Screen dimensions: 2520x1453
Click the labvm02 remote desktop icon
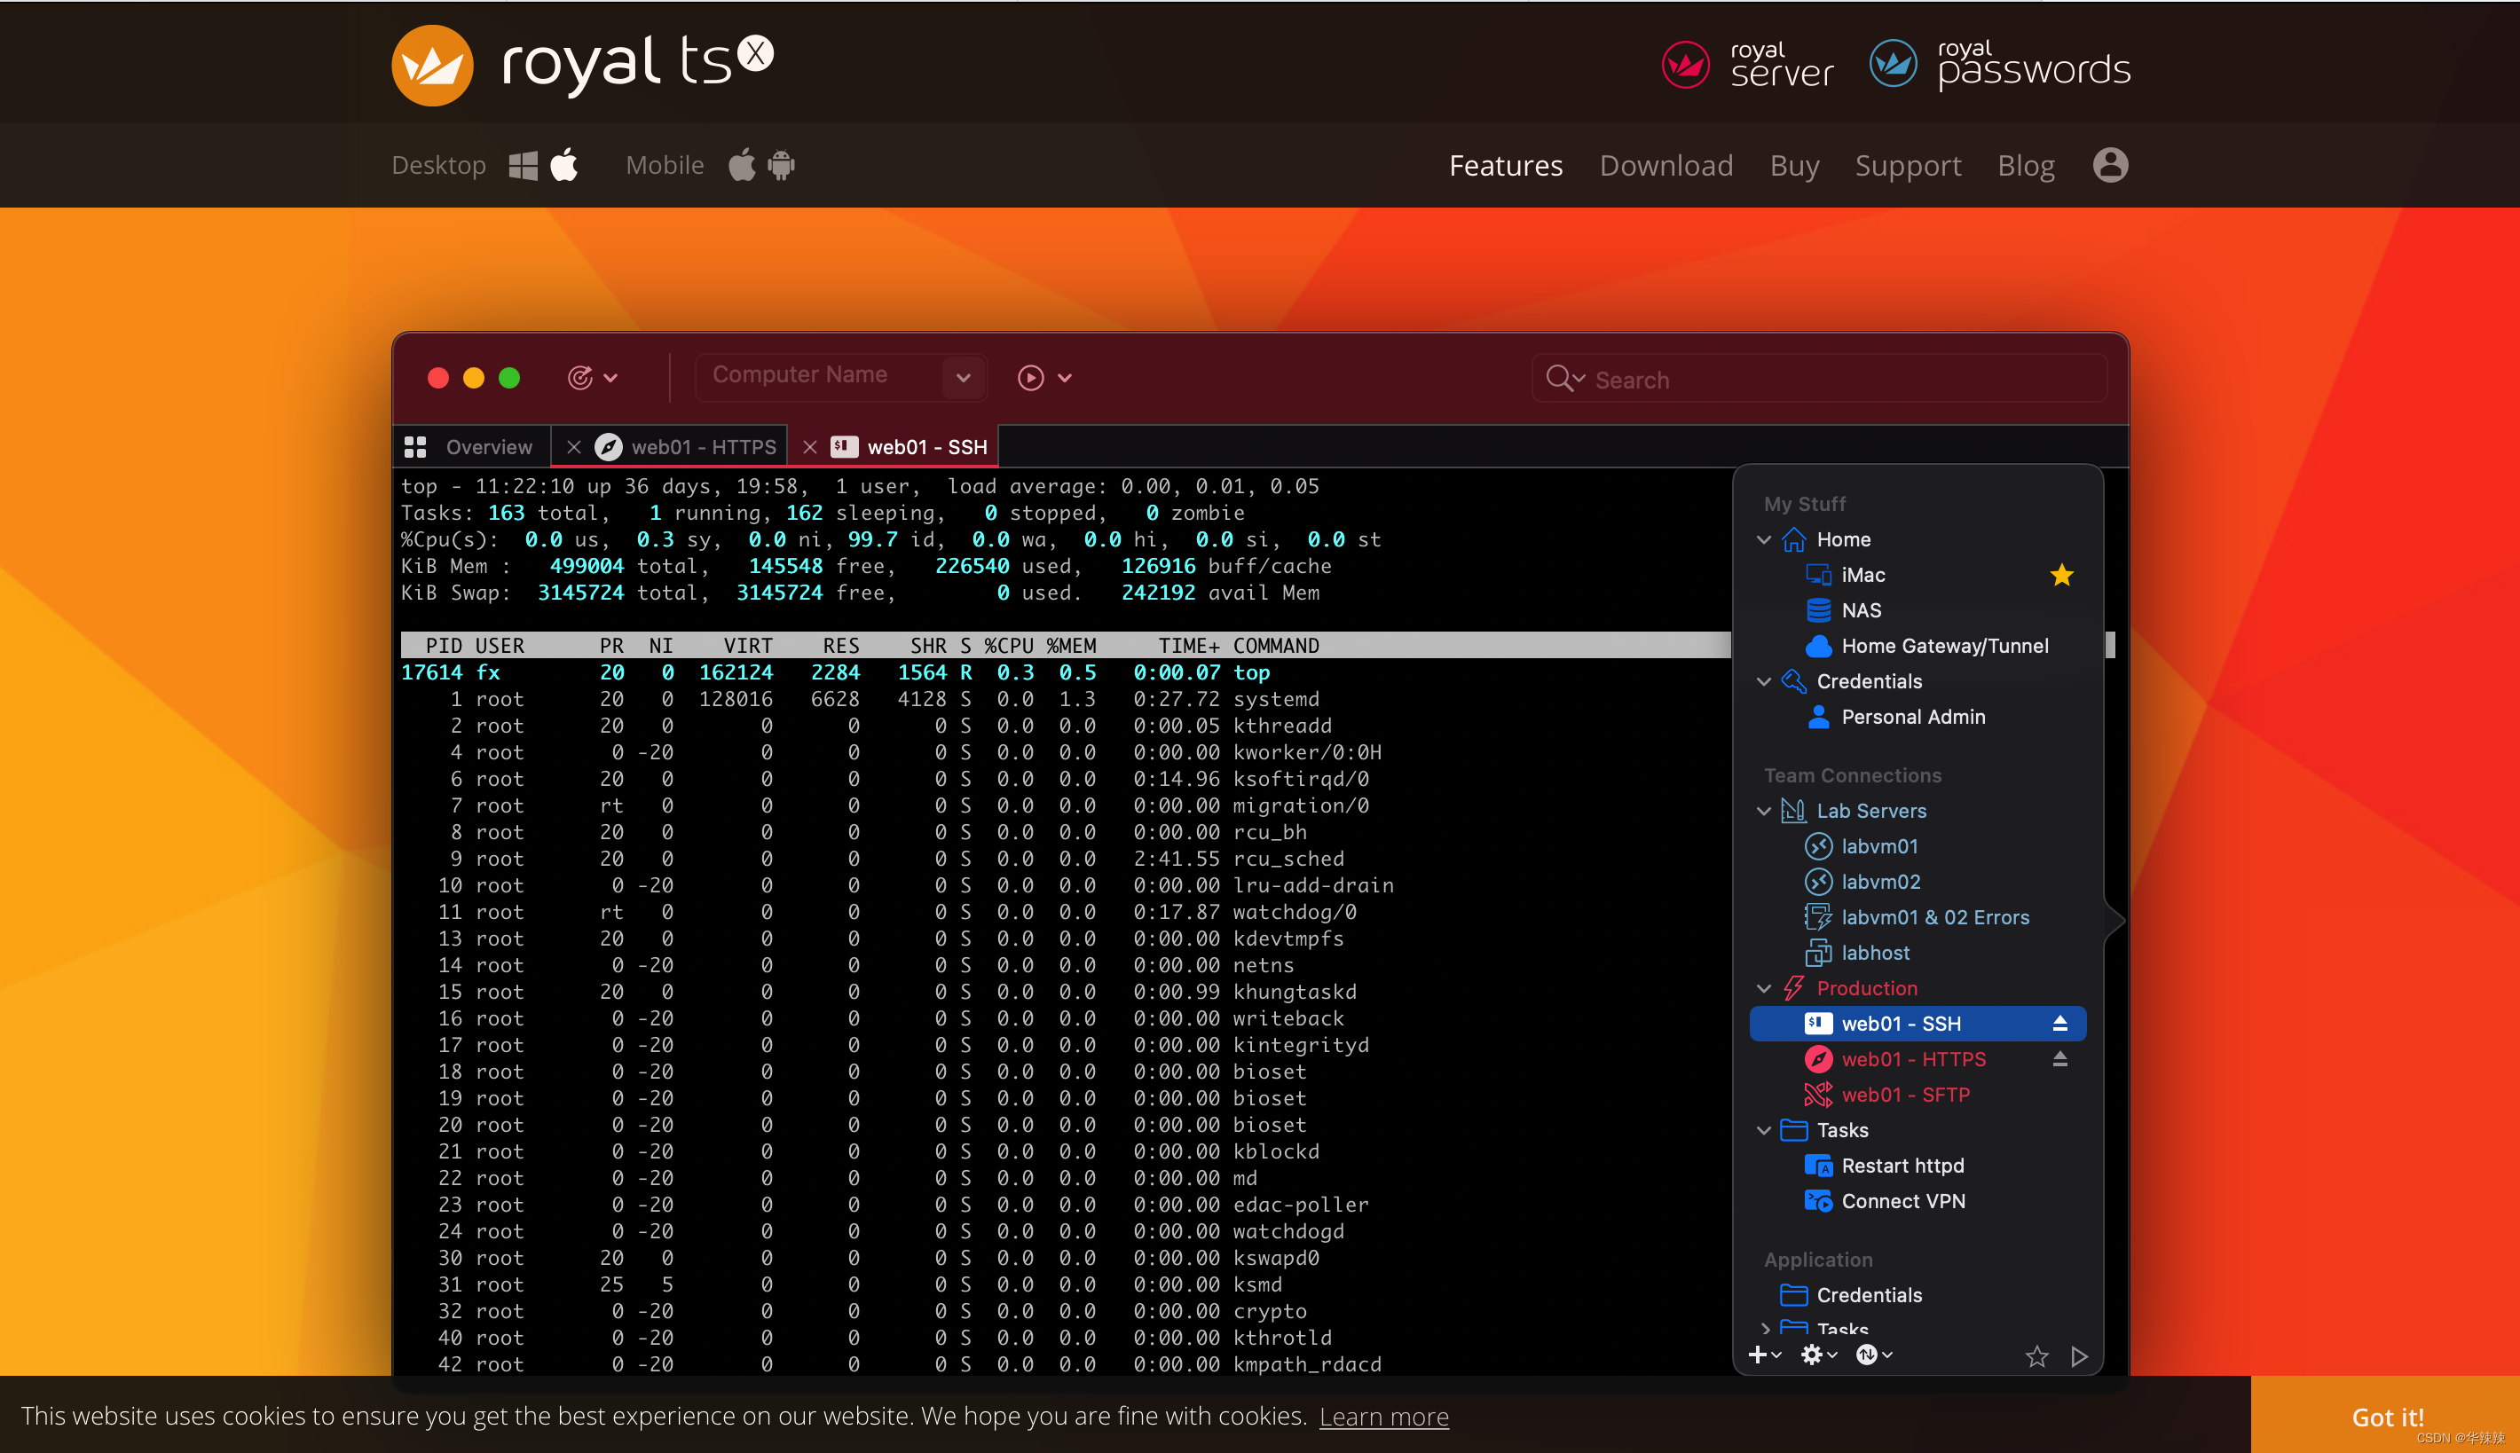coord(1818,882)
